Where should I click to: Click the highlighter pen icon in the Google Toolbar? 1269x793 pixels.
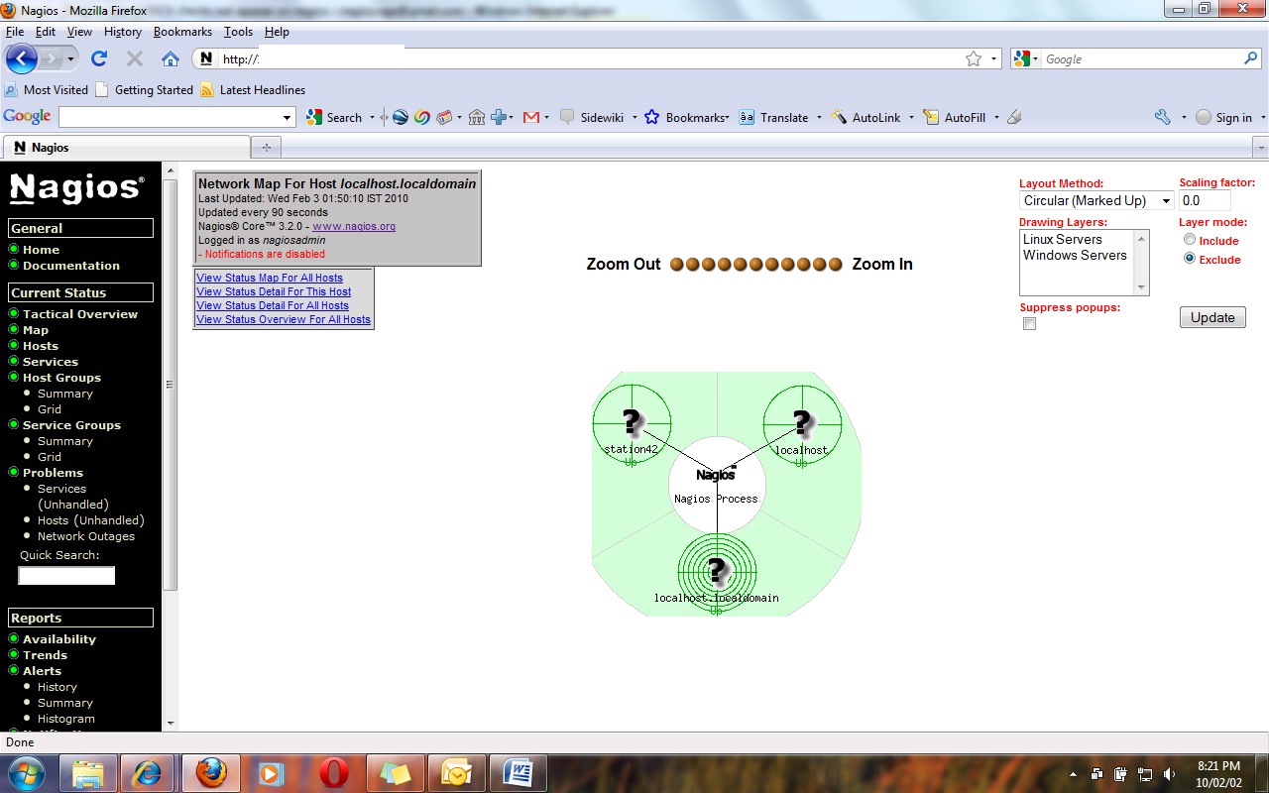pos(1013,117)
